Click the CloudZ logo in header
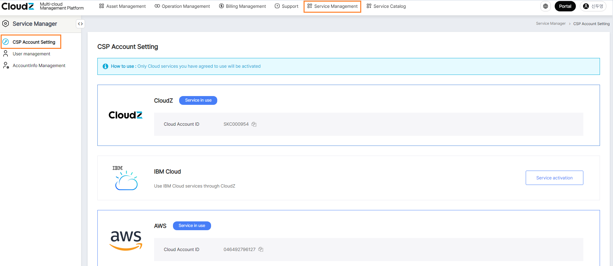This screenshot has width=613, height=266. (x=18, y=6)
